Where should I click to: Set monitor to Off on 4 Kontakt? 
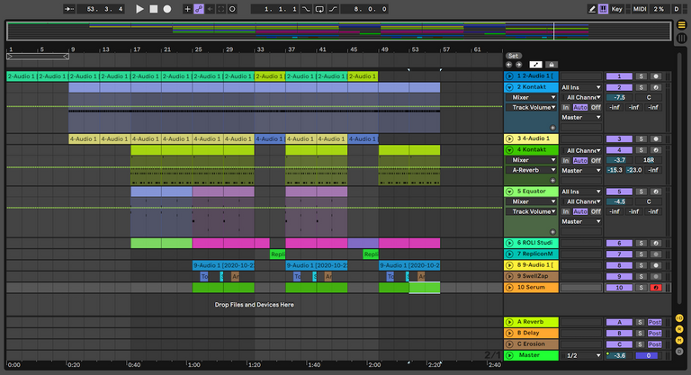tap(596, 160)
